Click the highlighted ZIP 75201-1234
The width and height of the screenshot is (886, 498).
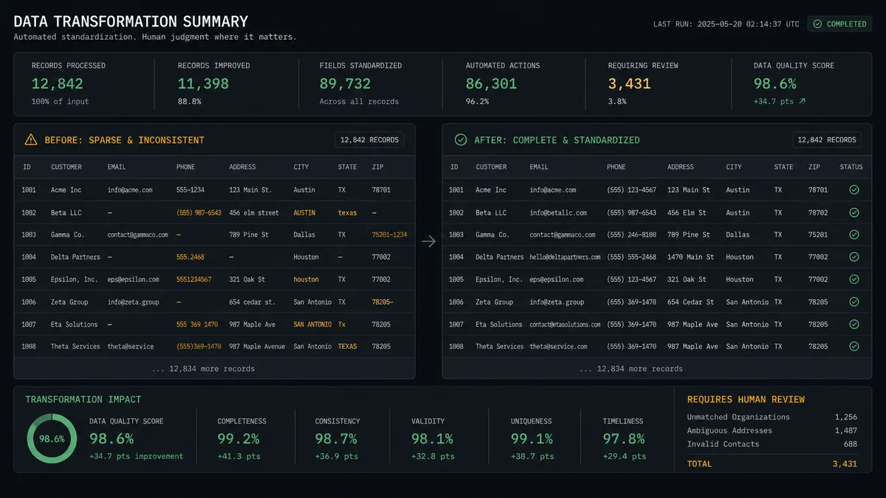point(389,235)
